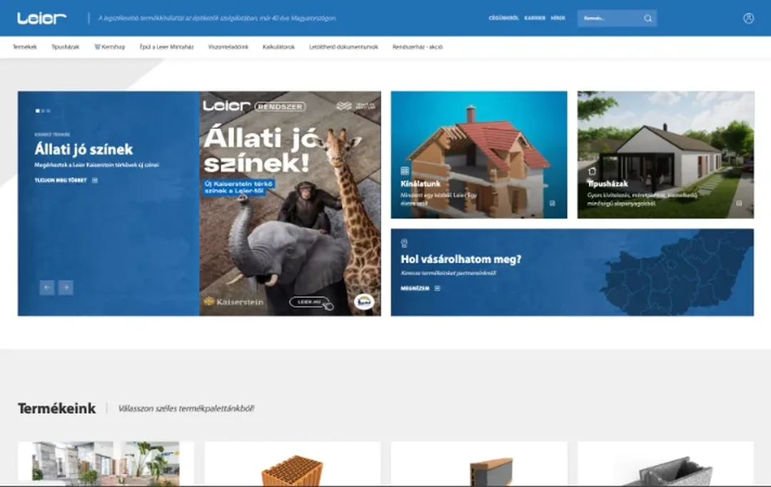
Task: Click the round badge logo in banner
Action: tap(364, 302)
